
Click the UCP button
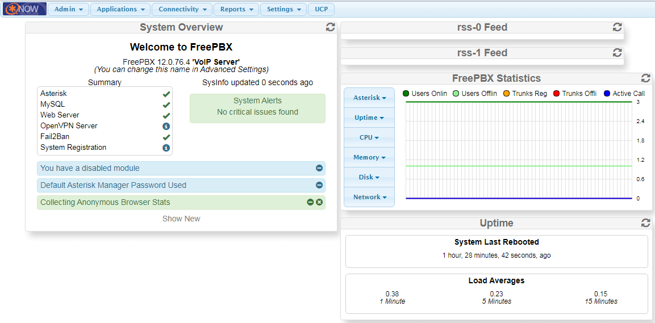click(x=322, y=9)
